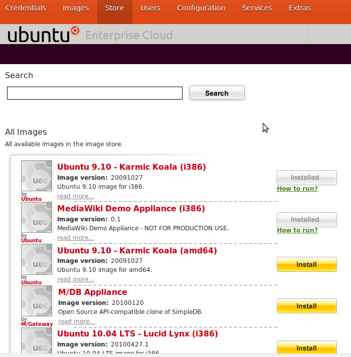Click read more for Karmic Koala (i386)
This screenshot has height=357, width=351.
[x=76, y=196]
